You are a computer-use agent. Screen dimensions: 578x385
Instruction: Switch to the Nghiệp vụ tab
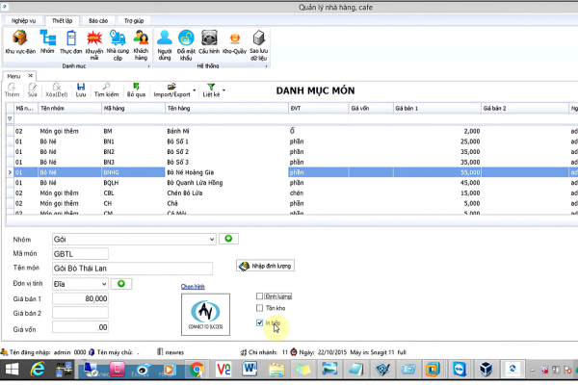pyautogui.click(x=23, y=20)
